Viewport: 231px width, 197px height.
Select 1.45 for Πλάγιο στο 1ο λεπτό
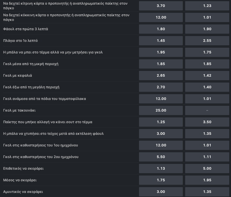point(161,41)
